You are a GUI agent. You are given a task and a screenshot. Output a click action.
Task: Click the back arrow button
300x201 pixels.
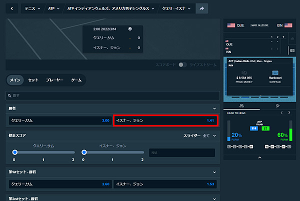tap(12, 8)
